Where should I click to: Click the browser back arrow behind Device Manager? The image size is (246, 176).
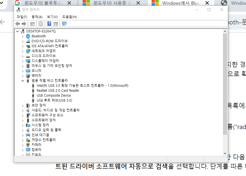pos(2,22)
